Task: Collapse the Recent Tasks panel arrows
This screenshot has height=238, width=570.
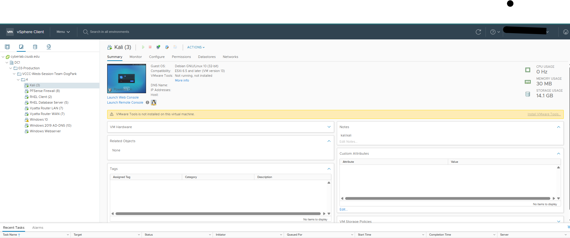Action: pyautogui.click(x=568, y=227)
